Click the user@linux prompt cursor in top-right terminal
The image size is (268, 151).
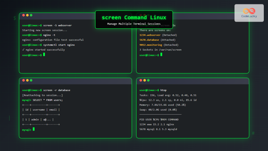(161, 55)
